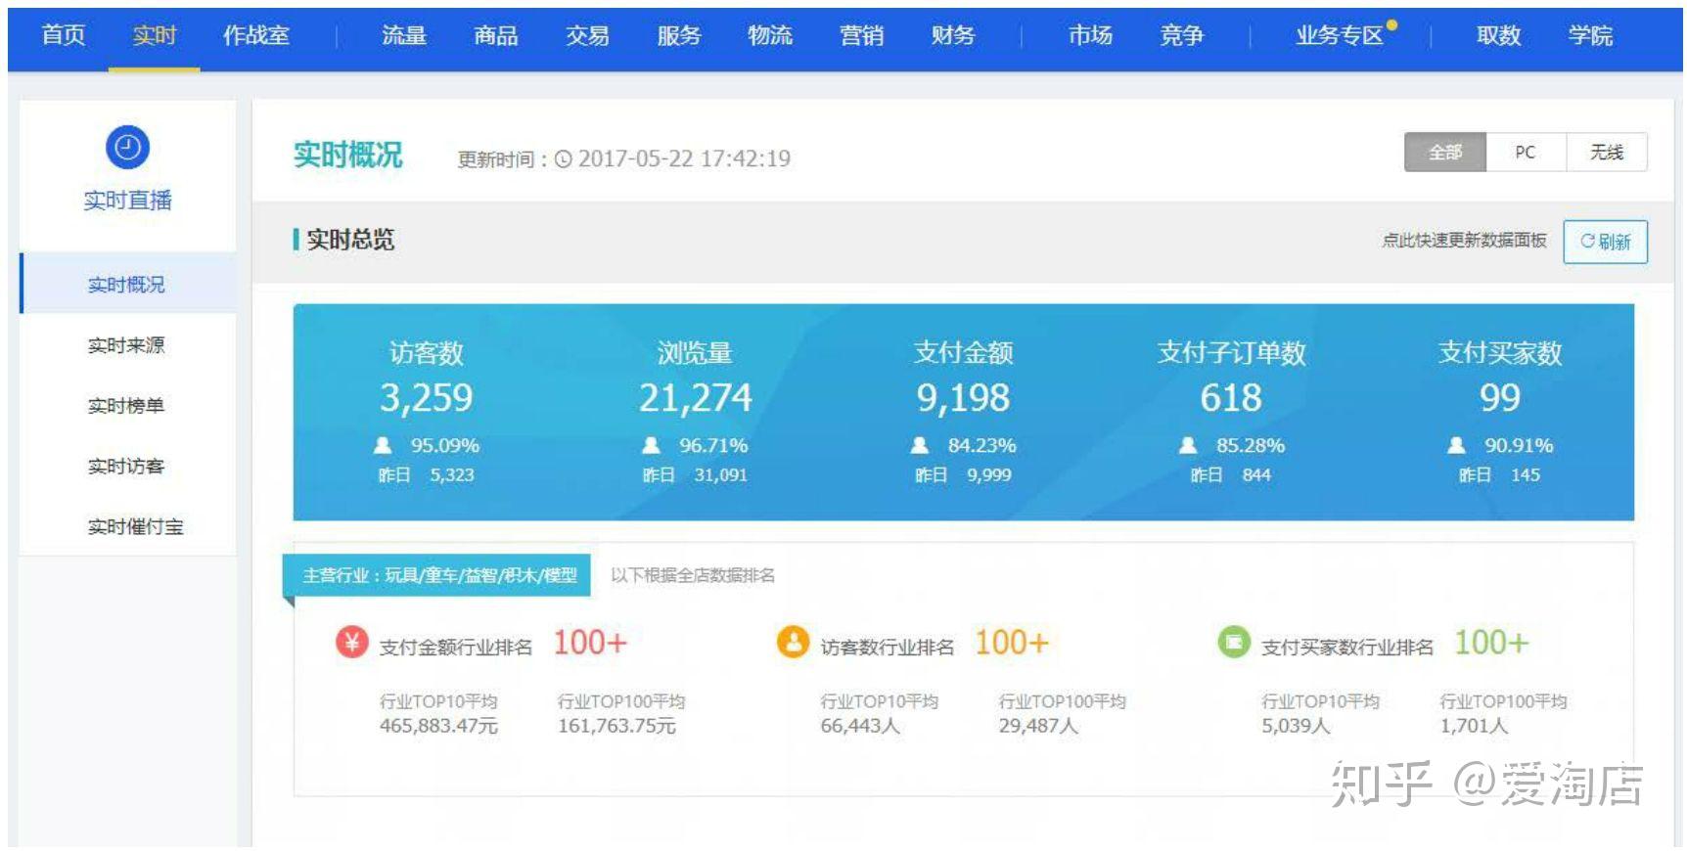Click yesterday's sub-order count 844
1687x851 pixels.
click(x=1256, y=475)
